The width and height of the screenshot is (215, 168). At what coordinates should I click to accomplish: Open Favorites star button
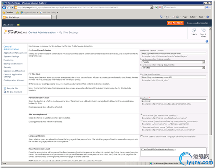pos(8,12)
